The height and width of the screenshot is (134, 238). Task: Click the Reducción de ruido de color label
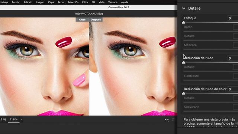click(205, 89)
